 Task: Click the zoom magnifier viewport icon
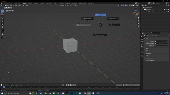[138, 18]
